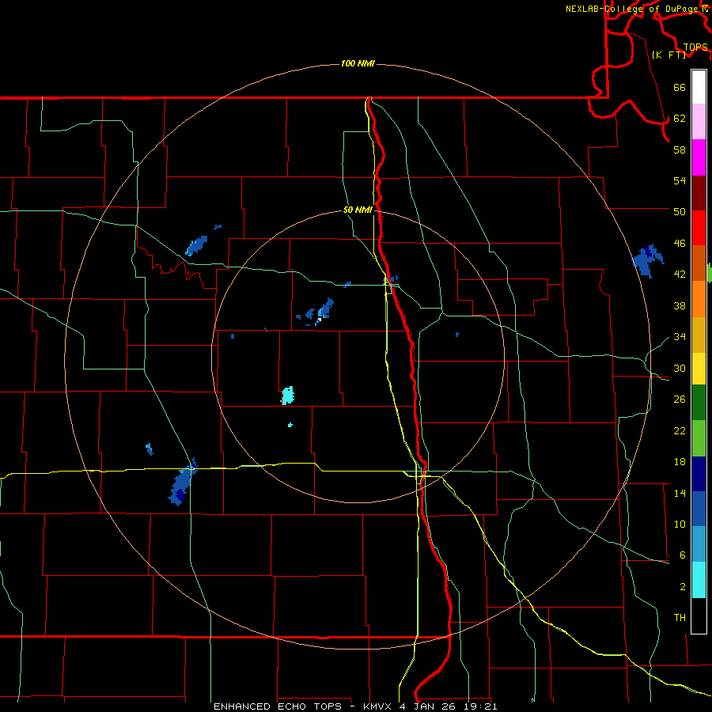Click the 18 value on the legend
Viewport: 712px width, 712px height.
point(680,462)
